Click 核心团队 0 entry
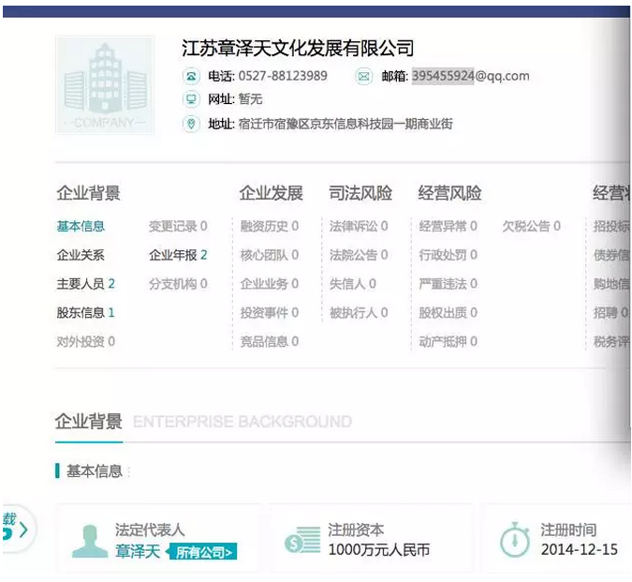Screen dimensions: 632x582 [270, 255]
